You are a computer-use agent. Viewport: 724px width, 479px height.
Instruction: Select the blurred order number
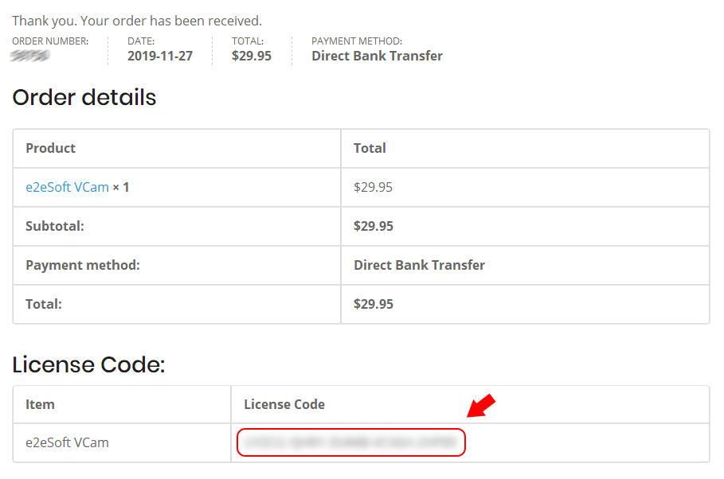30,56
